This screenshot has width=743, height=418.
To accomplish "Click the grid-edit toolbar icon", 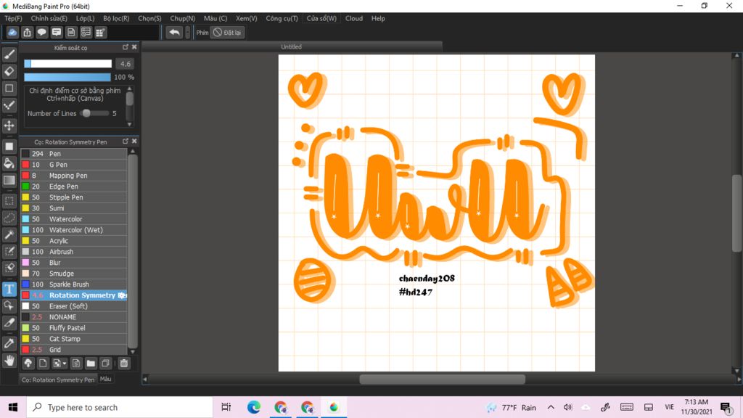I will [x=100, y=32].
